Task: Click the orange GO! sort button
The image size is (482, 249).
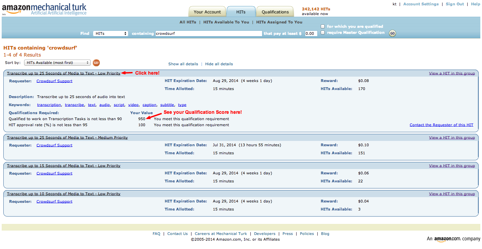Action: point(96,63)
